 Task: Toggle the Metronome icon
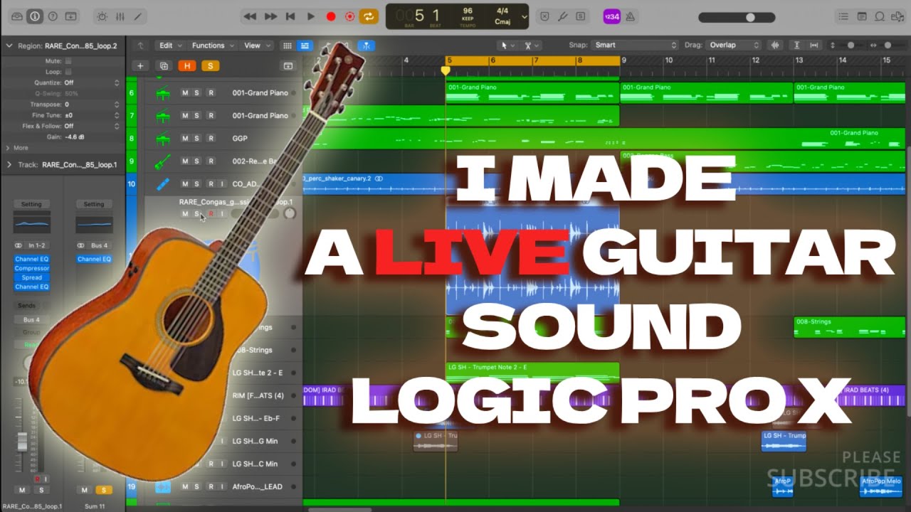pos(631,16)
